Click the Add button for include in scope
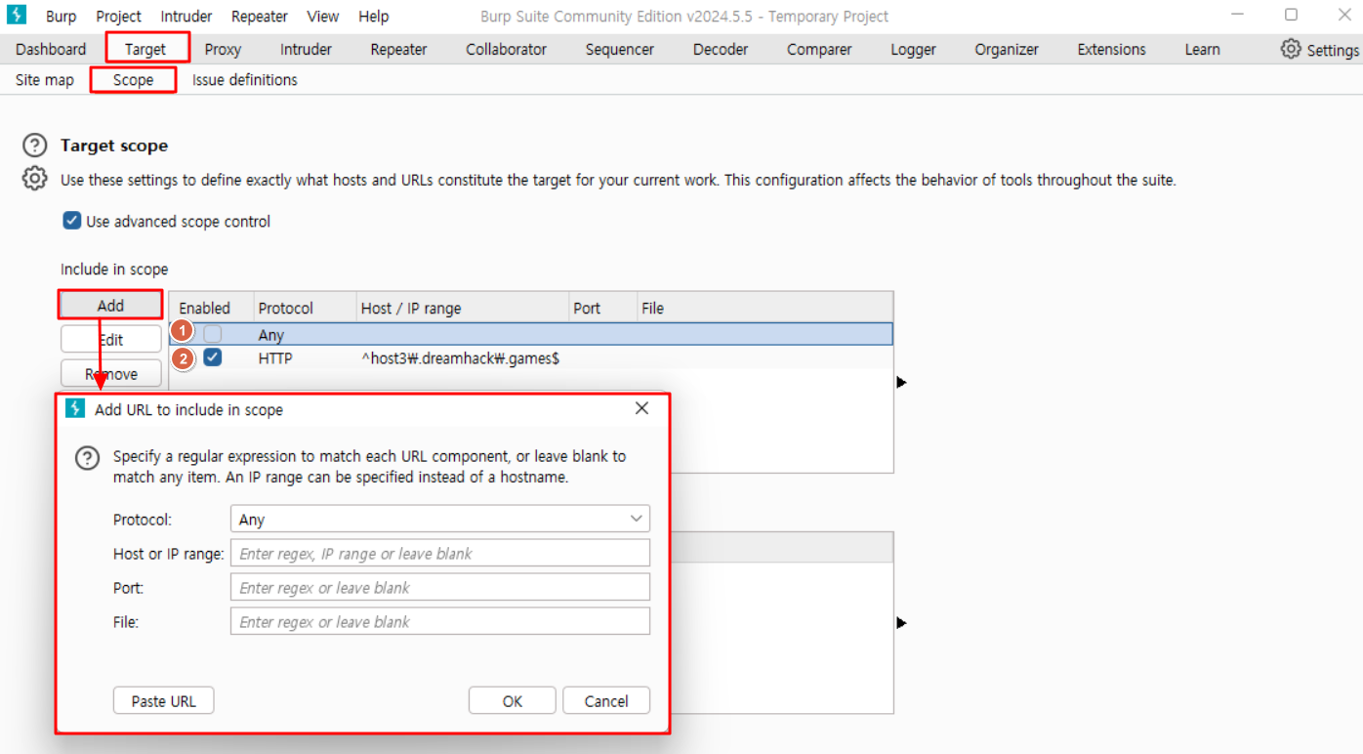Image resolution: width=1363 pixels, height=754 pixels. 110,305
